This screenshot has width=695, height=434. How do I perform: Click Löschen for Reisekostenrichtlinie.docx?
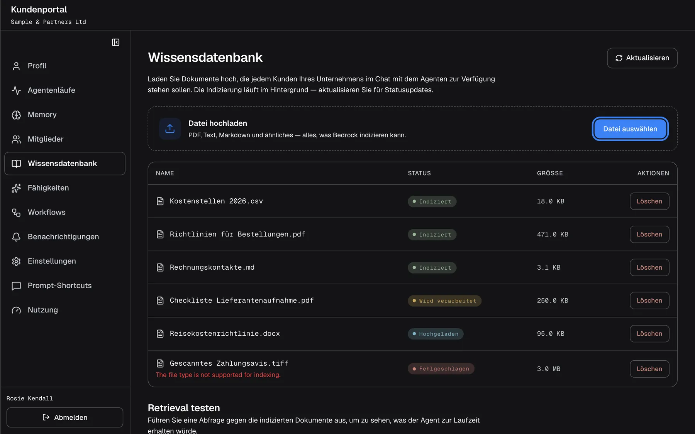[x=649, y=334]
